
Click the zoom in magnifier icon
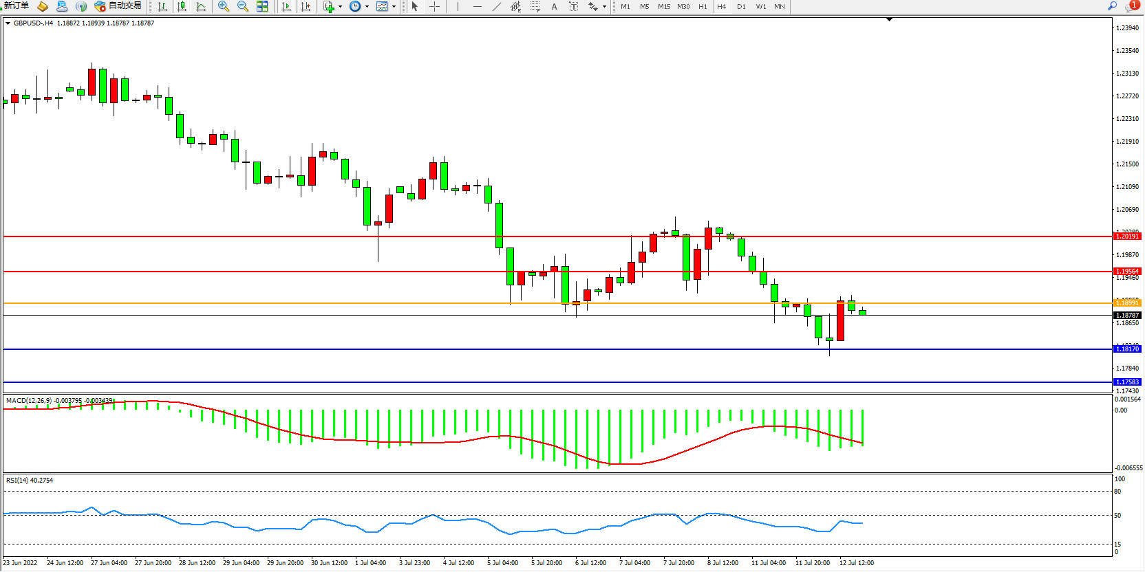[223, 6]
